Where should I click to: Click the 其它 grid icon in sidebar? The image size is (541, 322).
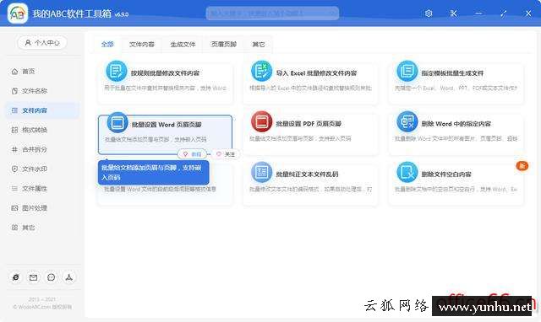pos(14,228)
